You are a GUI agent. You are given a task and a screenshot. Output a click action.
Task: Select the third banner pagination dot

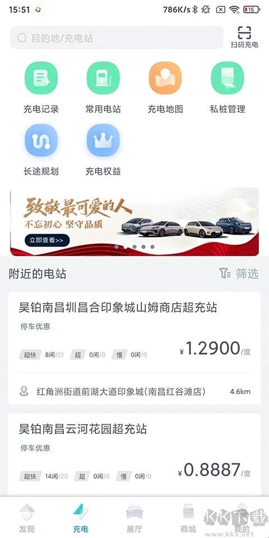134,247
